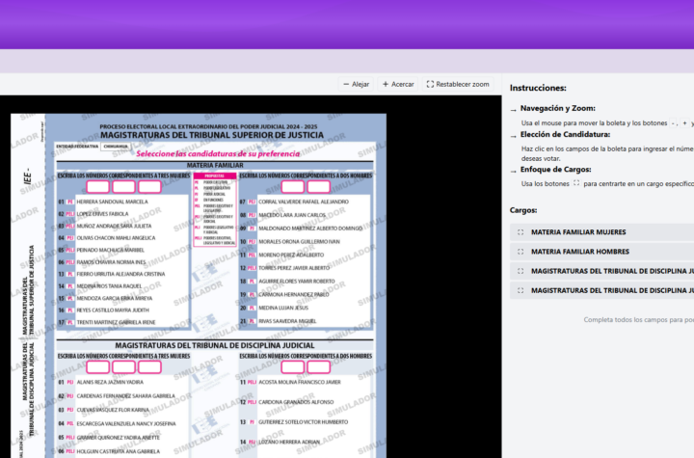Screen dimensions: 694x458
Task: Click Restablecer zoom to reset view
Action: point(458,84)
